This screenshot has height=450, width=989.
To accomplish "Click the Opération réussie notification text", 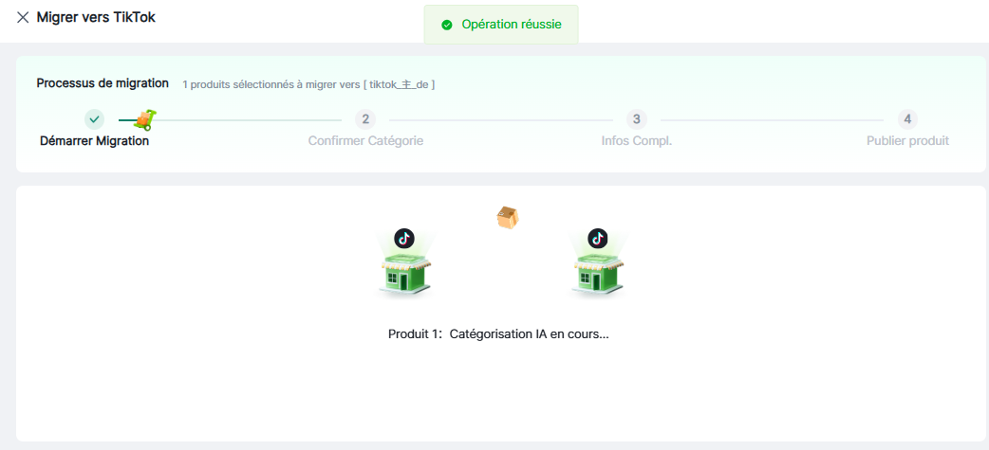I will (512, 25).
